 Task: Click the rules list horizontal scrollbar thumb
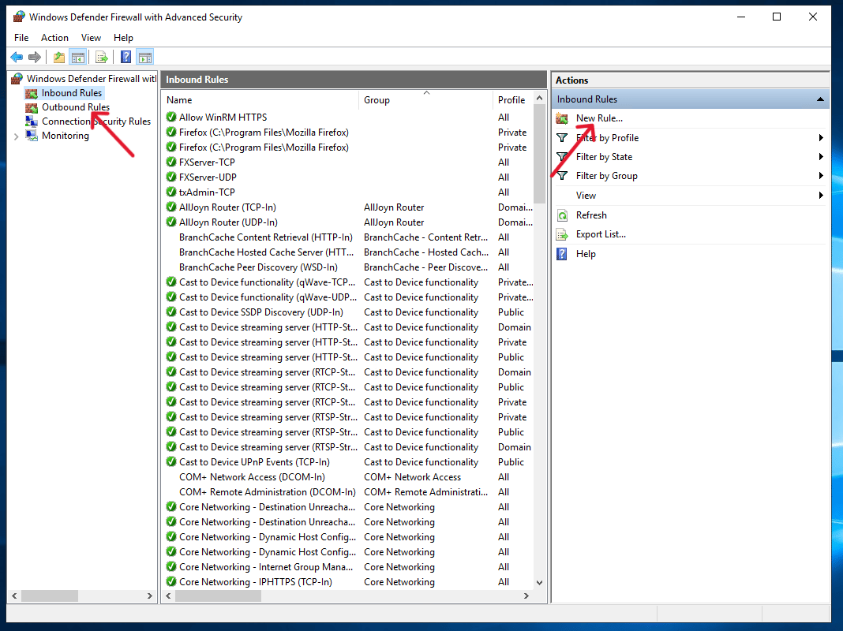218,596
